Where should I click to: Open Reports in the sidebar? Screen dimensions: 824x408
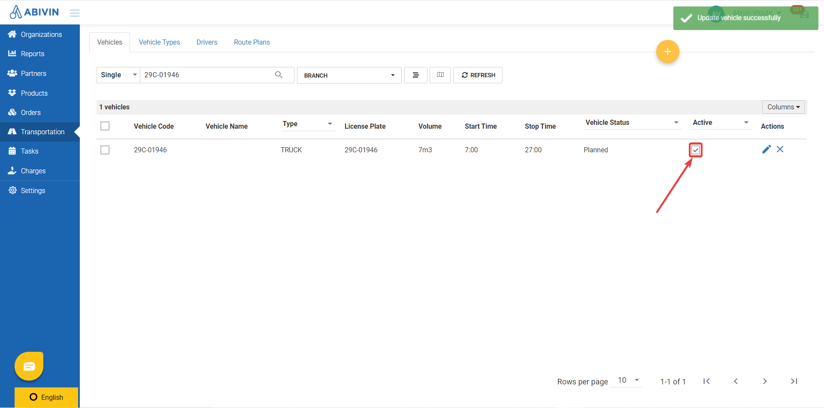point(40,54)
